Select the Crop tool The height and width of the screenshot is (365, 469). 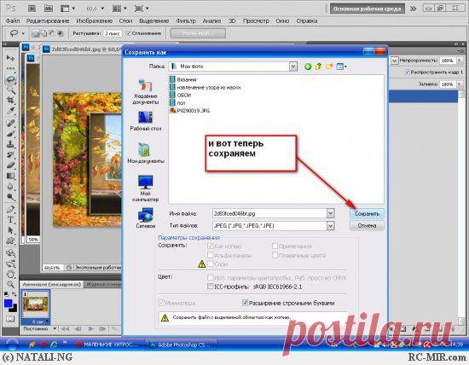coord(10,100)
